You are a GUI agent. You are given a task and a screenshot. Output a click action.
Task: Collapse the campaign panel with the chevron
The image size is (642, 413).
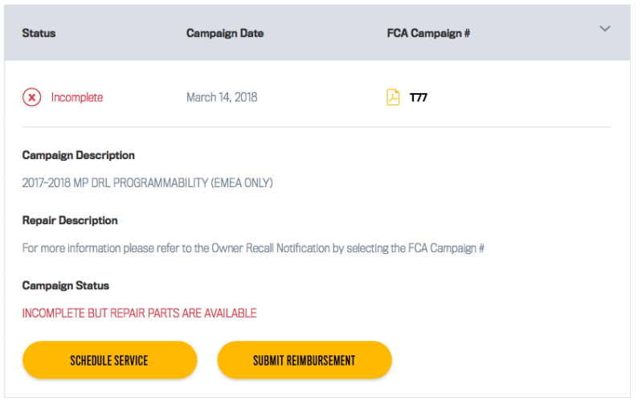pos(605,29)
